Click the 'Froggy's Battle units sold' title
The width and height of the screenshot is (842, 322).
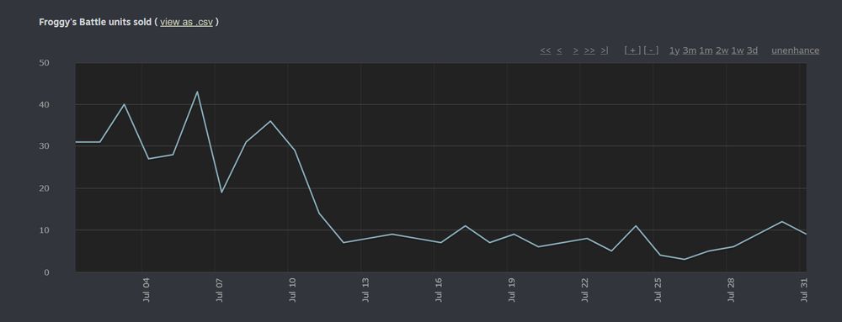95,22
